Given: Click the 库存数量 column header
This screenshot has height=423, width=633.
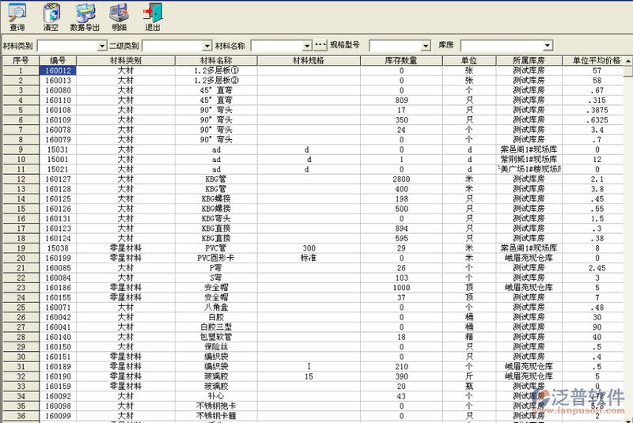Looking at the screenshot, I should click(401, 61).
